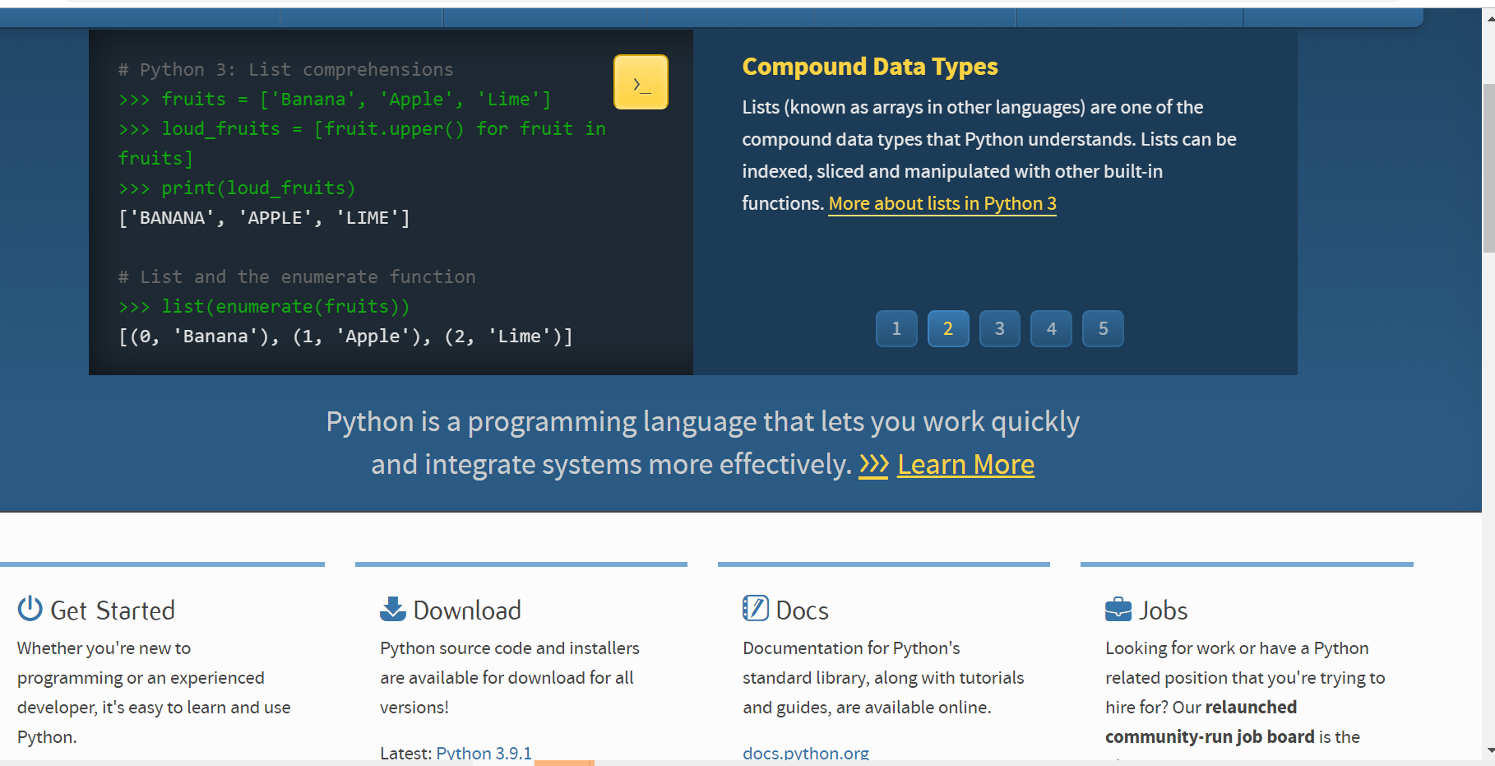The width and height of the screenshot is (1495, 766).
Task: Click the comment '# List and the enumerate function'
Action: [297, 277]
